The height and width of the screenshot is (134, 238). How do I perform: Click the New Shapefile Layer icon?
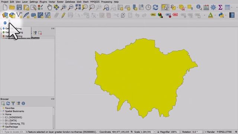pyautogui.click(x=19, y=15)
